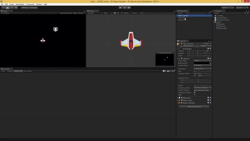Viewport: 250px width, 141px height.
Task: Select the Scale tool in toolbar
Action: click(x=16, y=8)
